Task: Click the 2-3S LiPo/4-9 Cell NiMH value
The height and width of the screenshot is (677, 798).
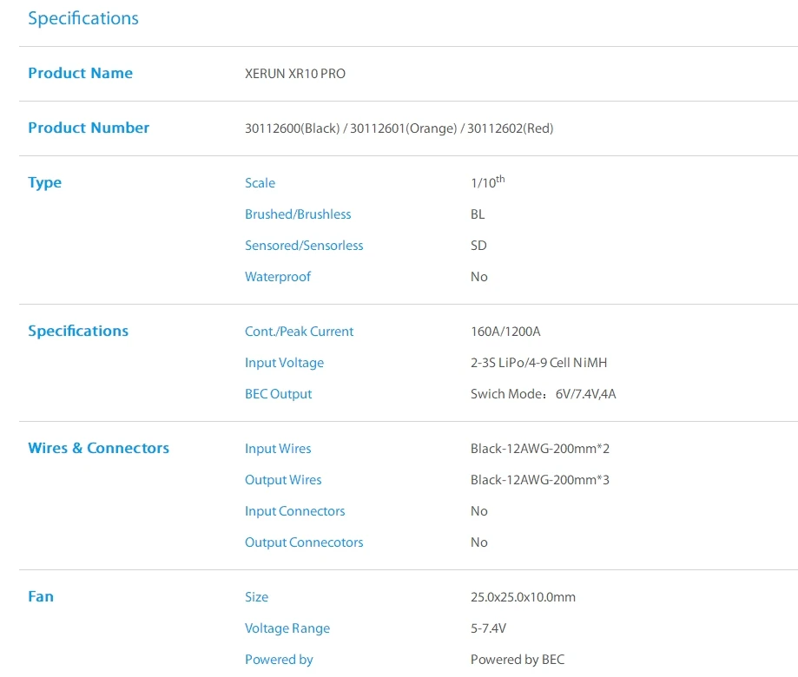Action: point(539,363)
